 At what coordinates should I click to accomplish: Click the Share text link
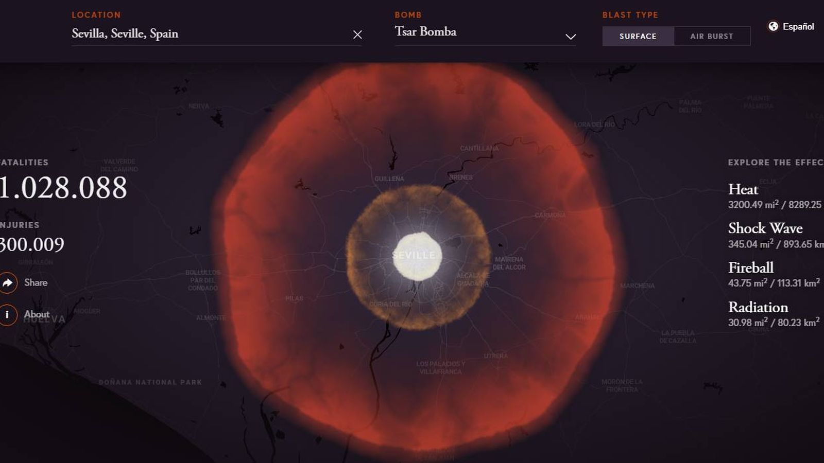[36, 282]
